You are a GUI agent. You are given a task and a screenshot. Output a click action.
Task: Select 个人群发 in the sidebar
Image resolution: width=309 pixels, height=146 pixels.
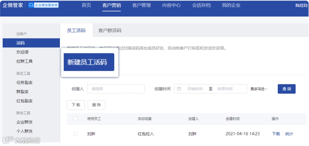point(24,131)
